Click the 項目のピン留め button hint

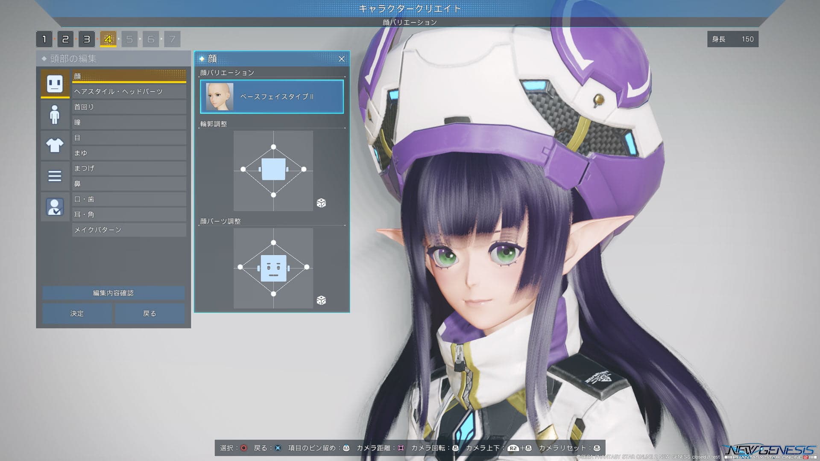346,448
